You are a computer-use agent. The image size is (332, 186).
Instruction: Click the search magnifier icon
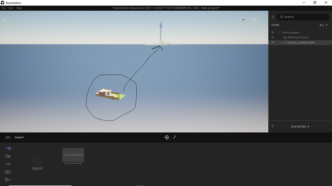281,17
